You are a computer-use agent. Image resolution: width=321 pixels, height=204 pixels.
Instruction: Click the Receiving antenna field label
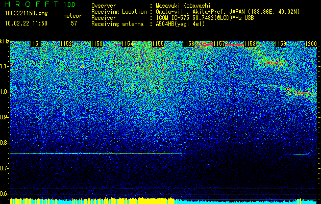pos(117,24)
